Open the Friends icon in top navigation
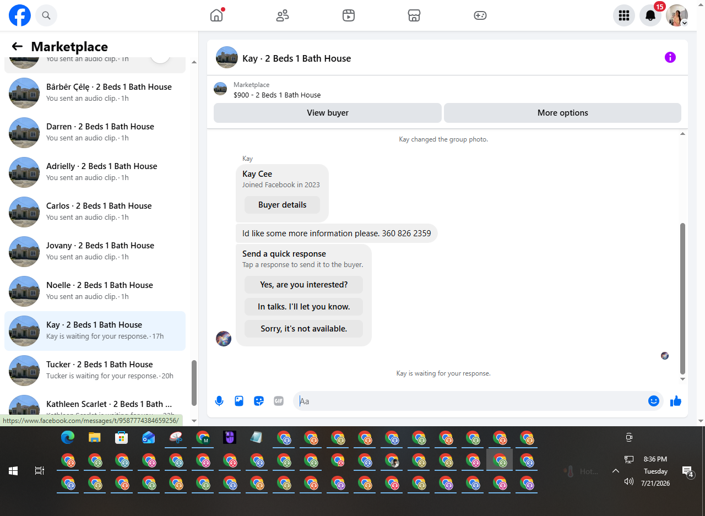The image size is (705, 516). pos(283,15)
